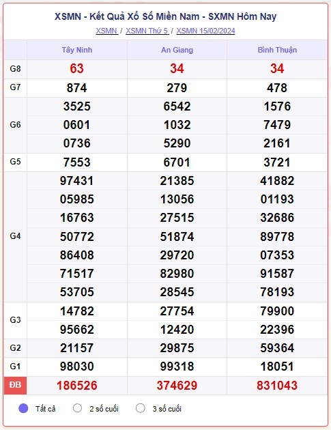The image size is (331, 430).
Task: Click the page title heading
Action: coord(165,16)
